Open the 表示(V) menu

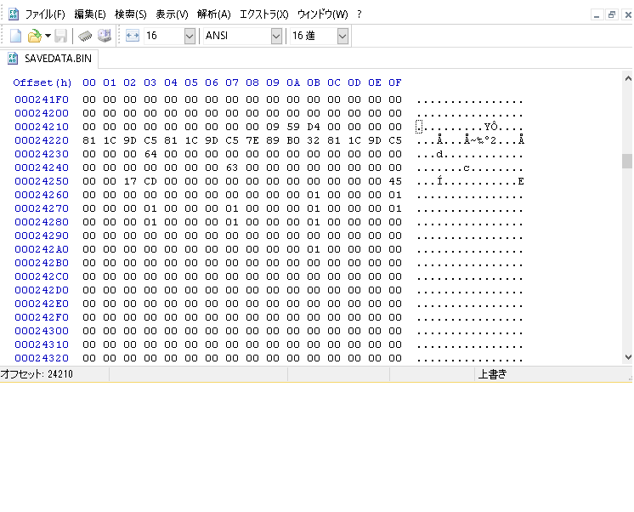172,14
